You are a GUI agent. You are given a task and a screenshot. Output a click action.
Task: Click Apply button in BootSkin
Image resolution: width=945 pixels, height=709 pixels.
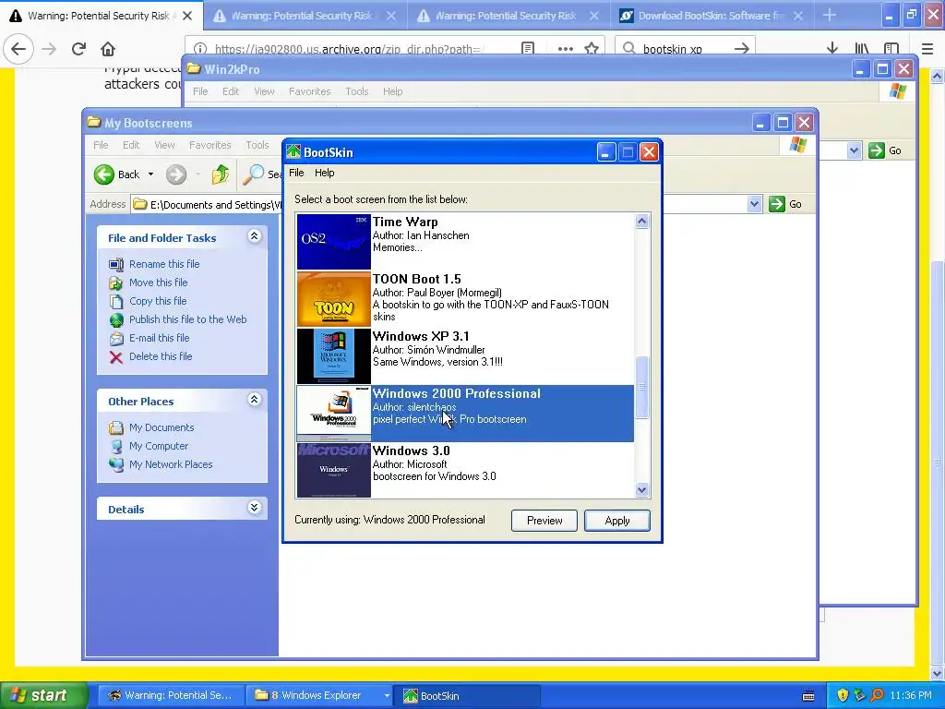coord(617,521)
